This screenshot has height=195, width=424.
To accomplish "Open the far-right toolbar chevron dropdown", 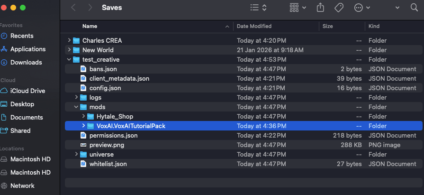I will [397, 8].
